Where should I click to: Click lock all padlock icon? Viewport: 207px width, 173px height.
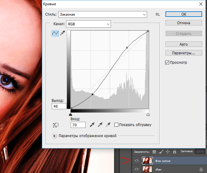(x=175, y=152)
